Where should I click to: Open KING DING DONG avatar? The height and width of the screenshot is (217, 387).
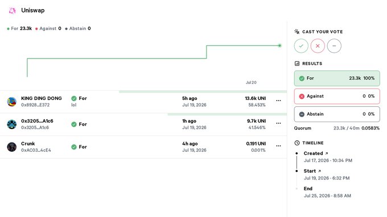click(x=11, y=102)
